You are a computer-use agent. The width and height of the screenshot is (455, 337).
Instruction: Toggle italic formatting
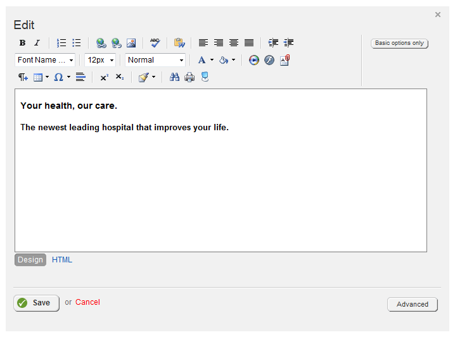pos(37,43)
